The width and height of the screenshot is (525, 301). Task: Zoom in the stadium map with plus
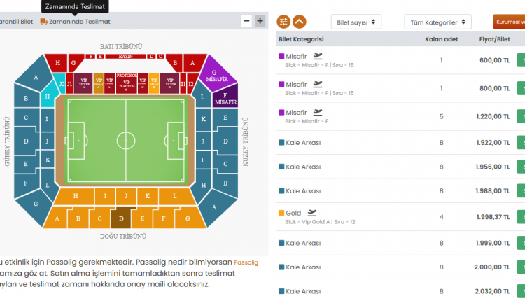coord(260,21)
